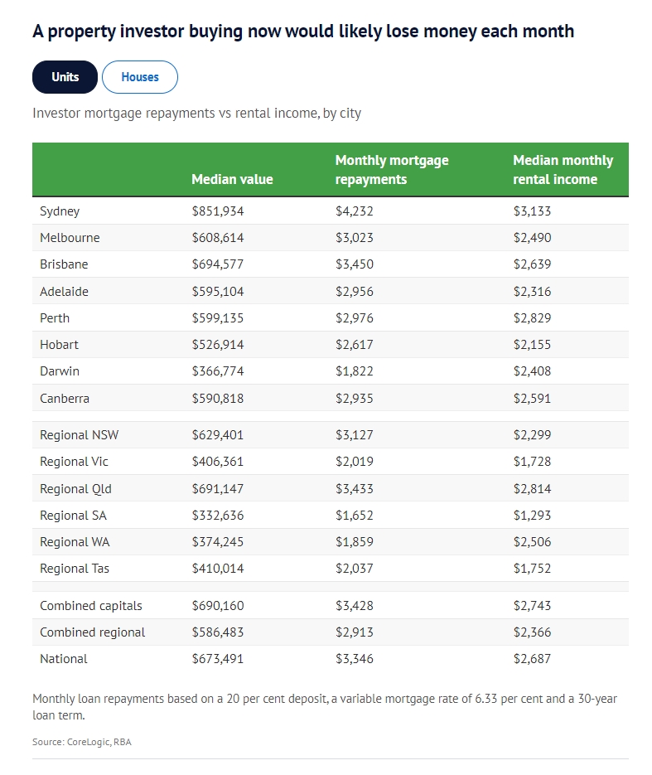Select Melbourne's median value $608,614
Screen dimensions: 652x775
point(218,238)
